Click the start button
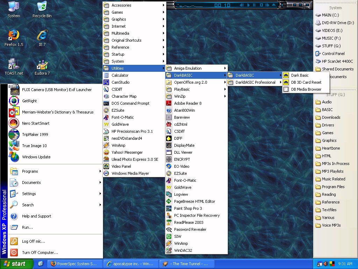The width and height of the screenshot is (358, 269). coord(16,264)
